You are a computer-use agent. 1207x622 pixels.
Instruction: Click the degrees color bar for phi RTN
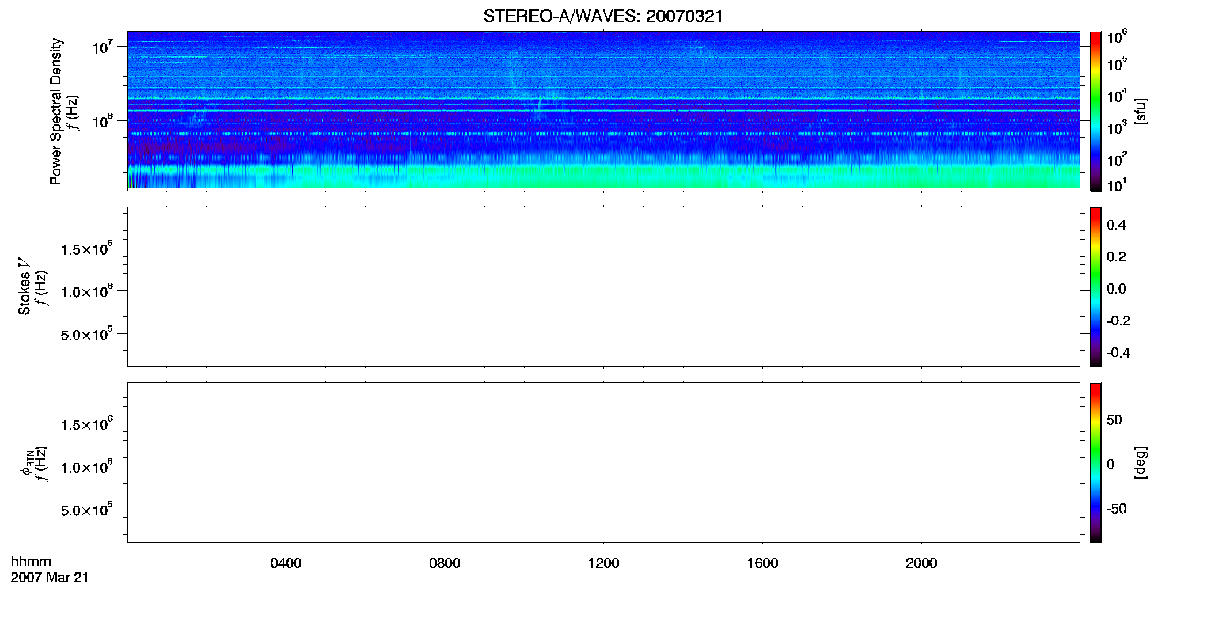pos(1095,462)
